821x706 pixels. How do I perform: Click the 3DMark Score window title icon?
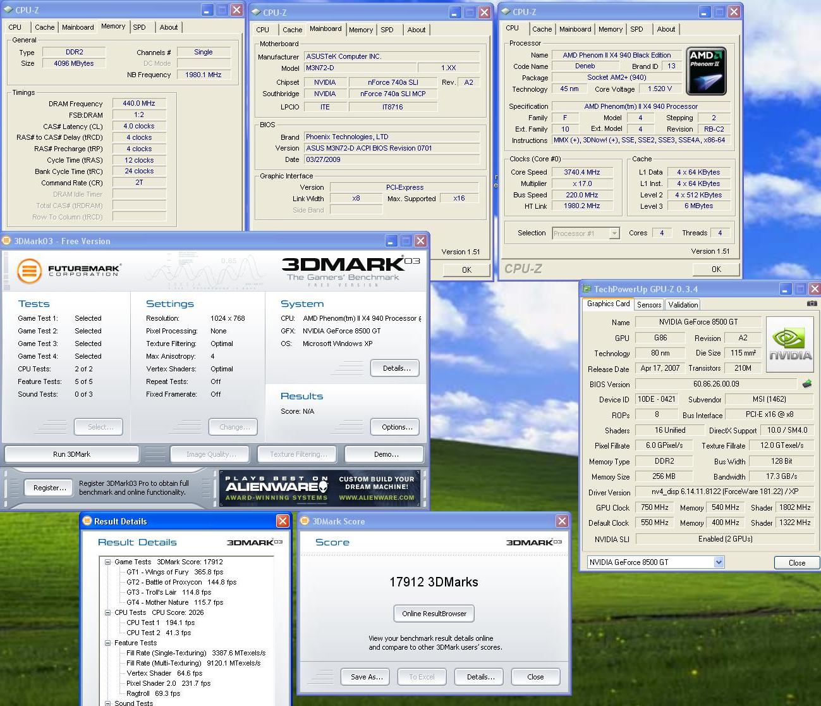tap(305, 521)
